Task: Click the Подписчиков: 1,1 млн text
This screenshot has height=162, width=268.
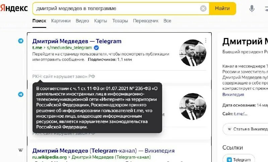Action: coord(110,59)
